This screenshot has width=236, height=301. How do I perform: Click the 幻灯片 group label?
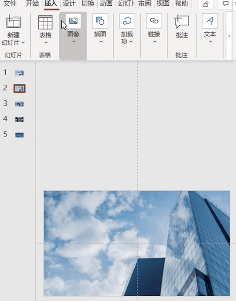[13, 55]
